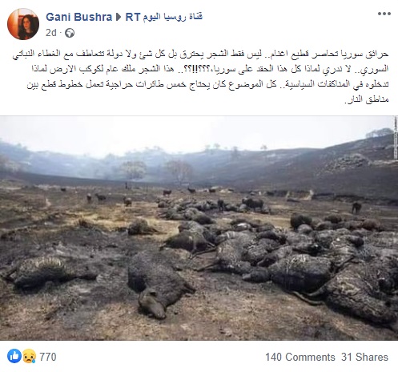Screen dimensions: 398x372
Task: Open the 140 Comments section
Action: pos(300,357)
